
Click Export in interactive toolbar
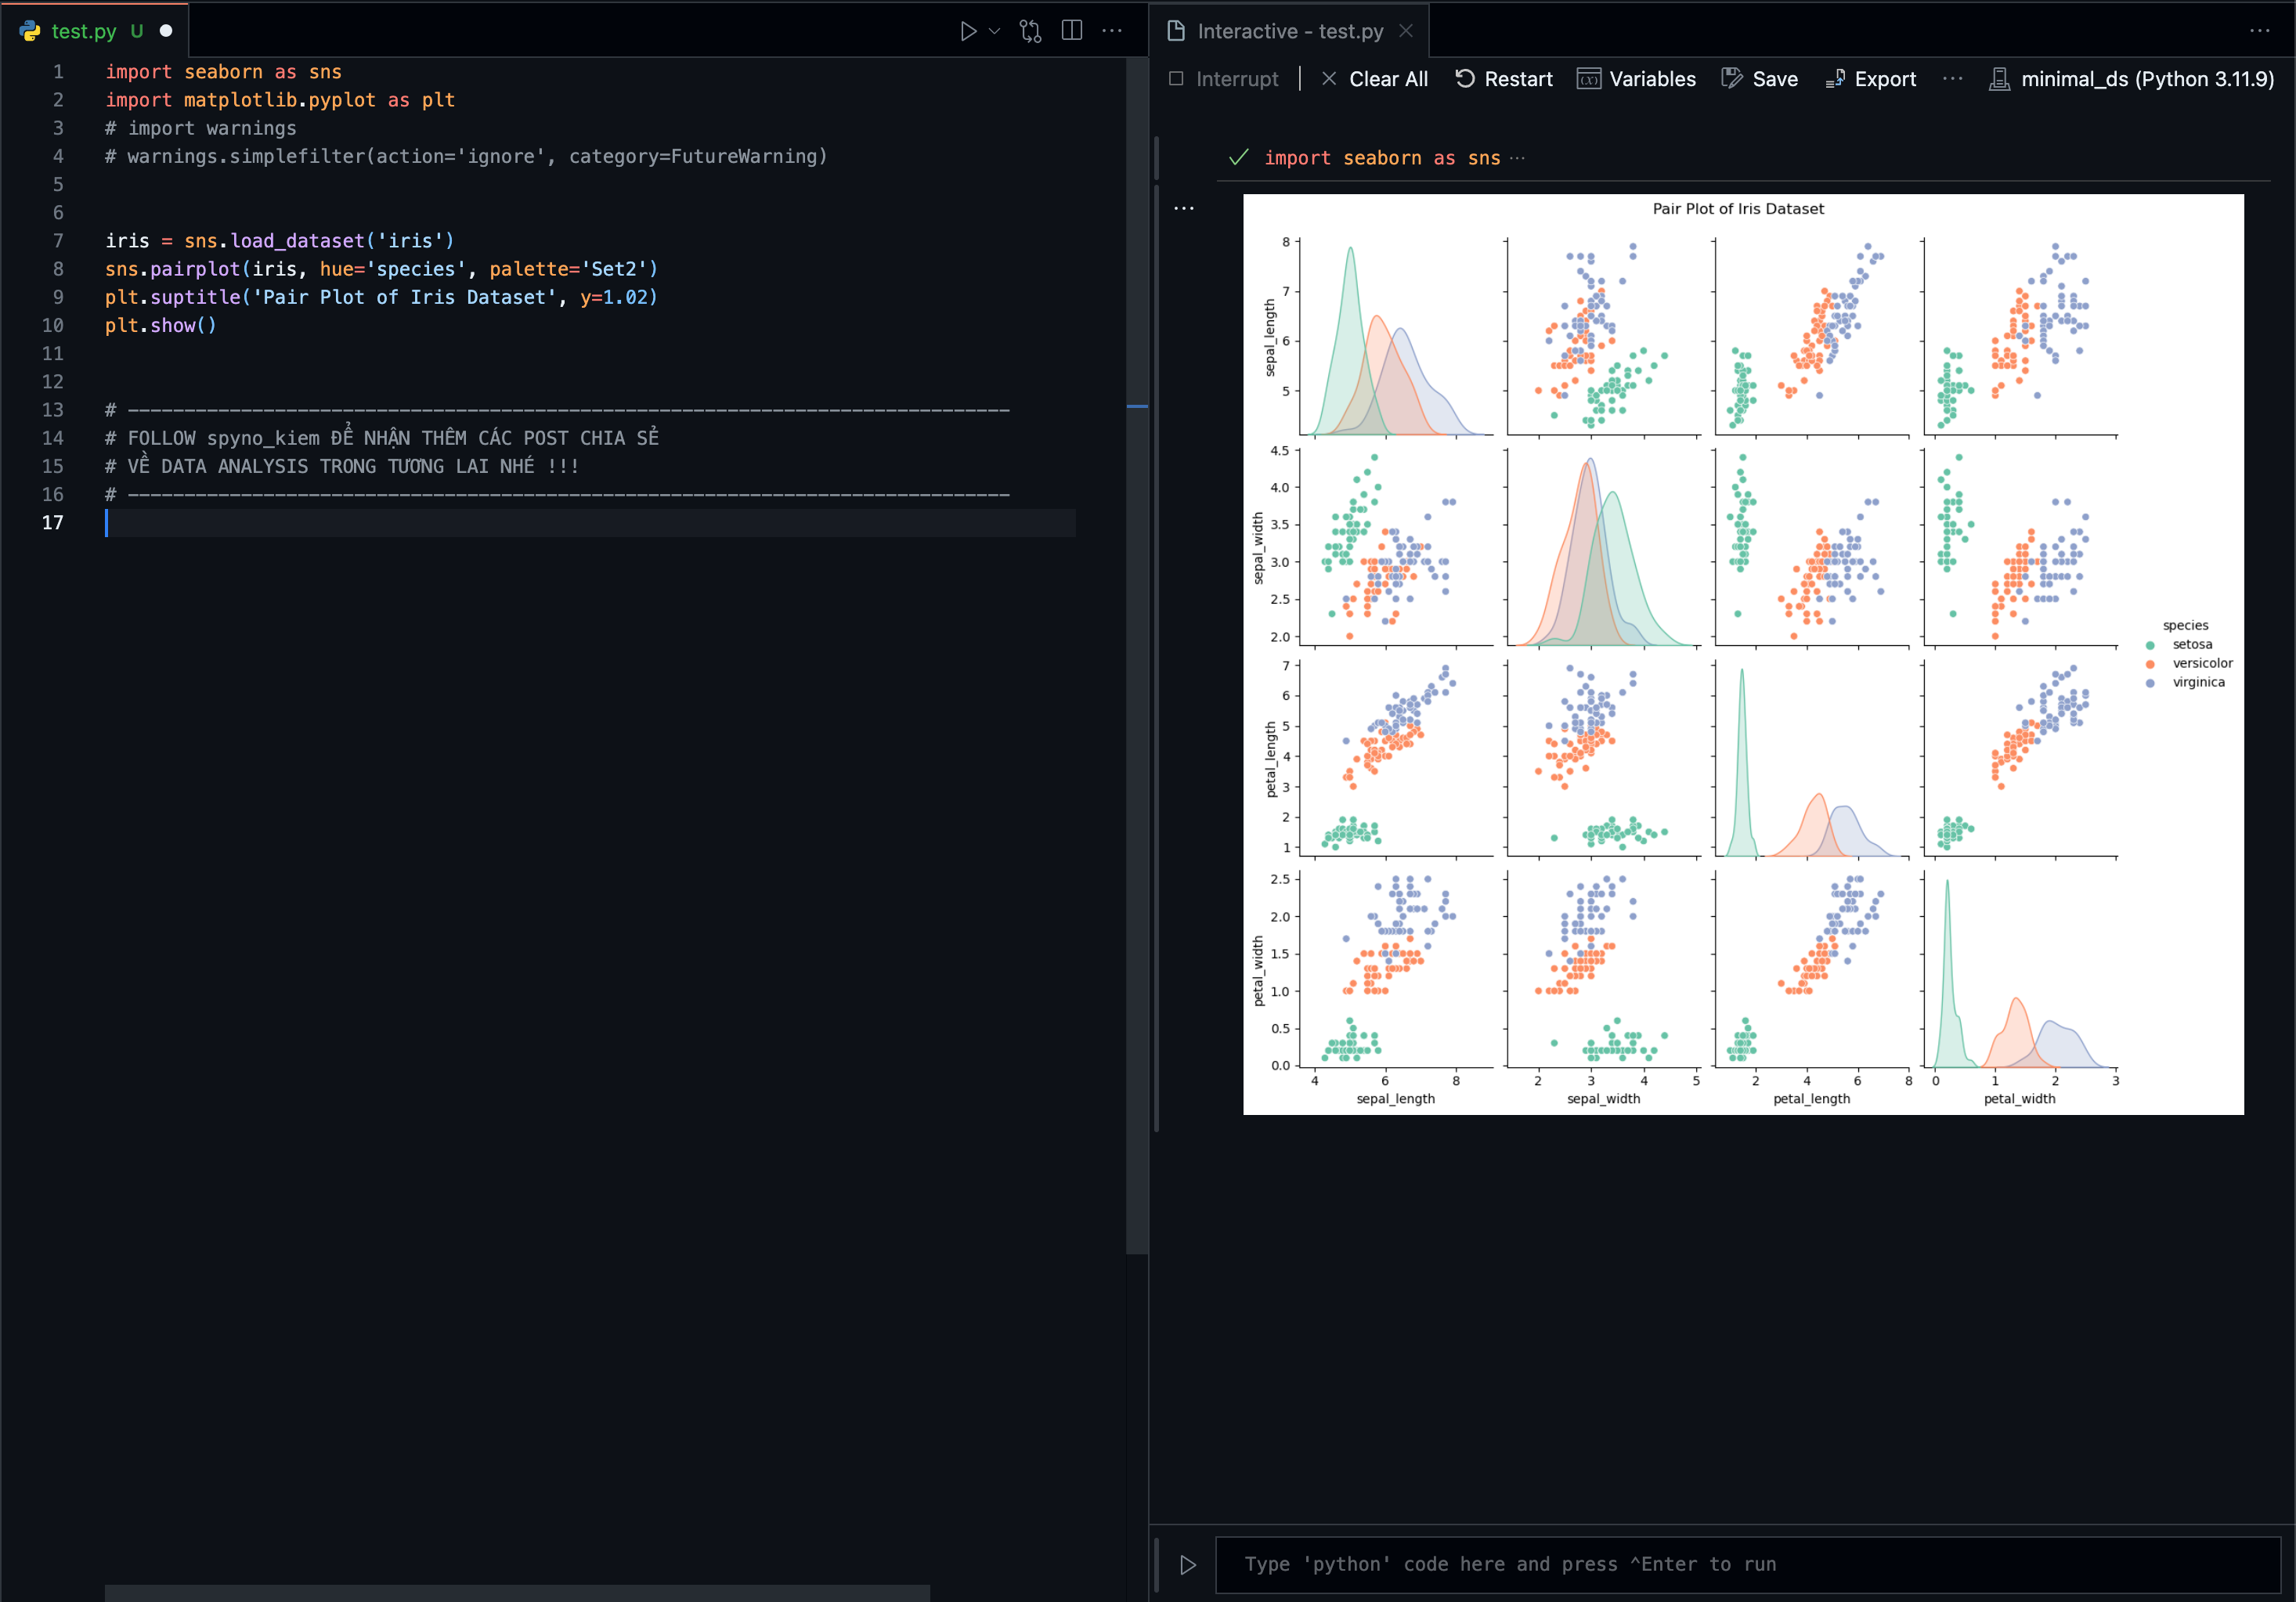coord(1870,79)
